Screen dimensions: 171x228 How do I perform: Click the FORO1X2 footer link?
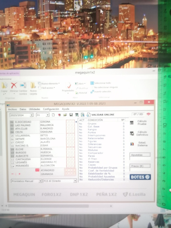point(52,195)
